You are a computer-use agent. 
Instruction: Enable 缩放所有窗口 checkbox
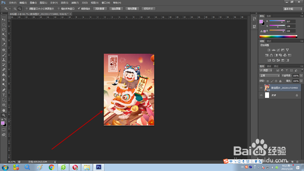59,9
